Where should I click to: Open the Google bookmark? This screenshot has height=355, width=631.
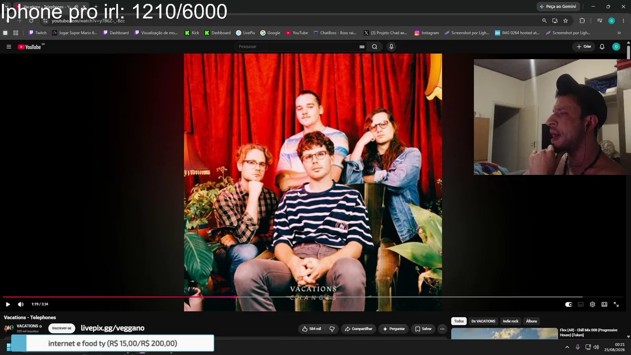click(270, 33)
